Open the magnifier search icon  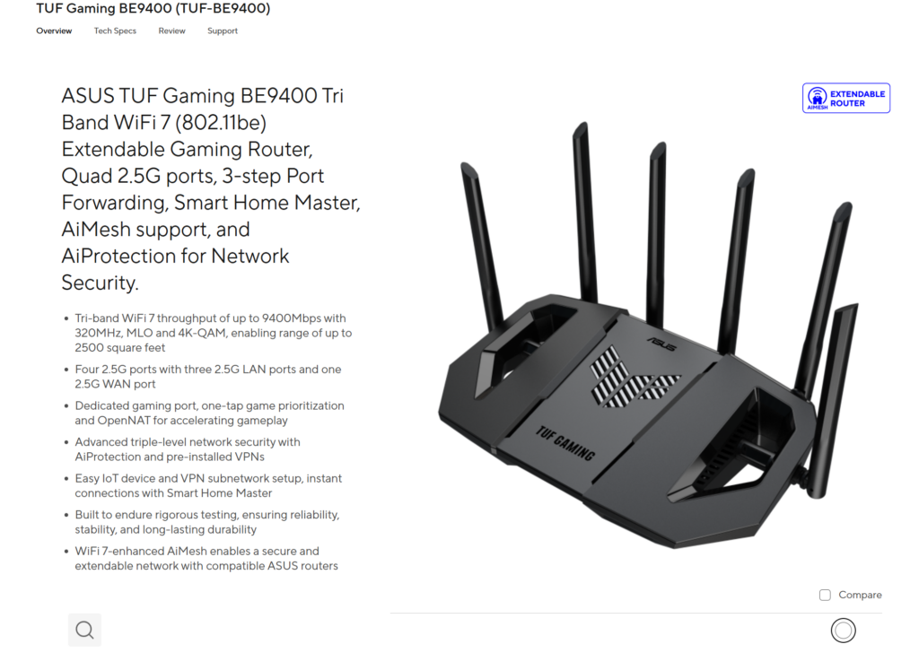(x=84, y=630)
